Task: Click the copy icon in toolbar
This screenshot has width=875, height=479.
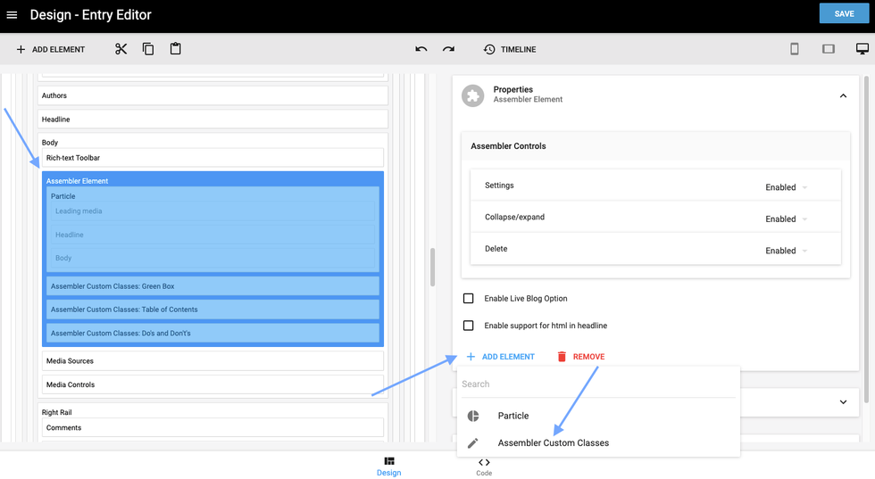Action: tap(148, 49)
